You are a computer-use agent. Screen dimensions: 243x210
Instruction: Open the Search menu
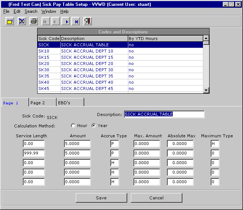click(x=31, y=11)
